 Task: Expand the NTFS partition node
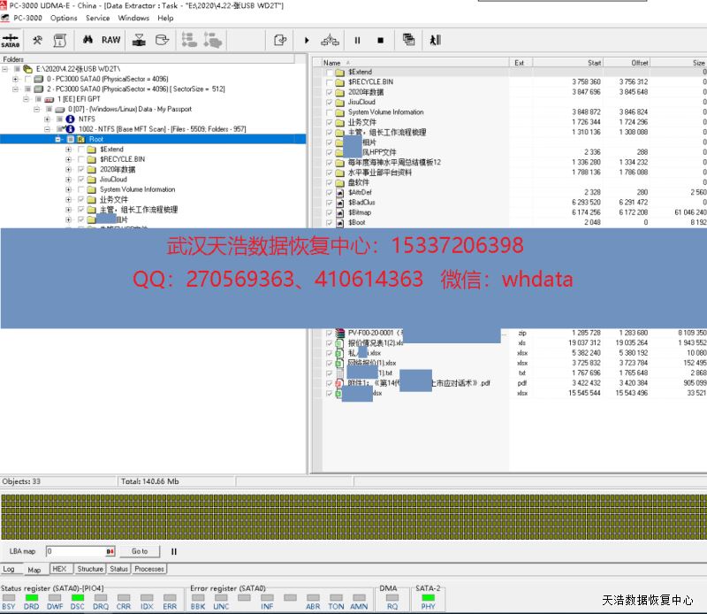point(48,119)
